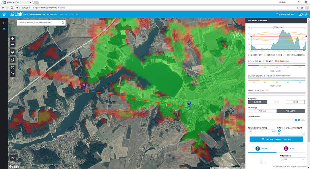Click the airLink logo in header
310x169 pixels.
(x=16, y=14)
